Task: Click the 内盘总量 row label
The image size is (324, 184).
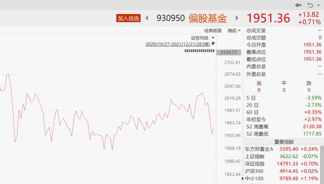Action: (256, 67)
